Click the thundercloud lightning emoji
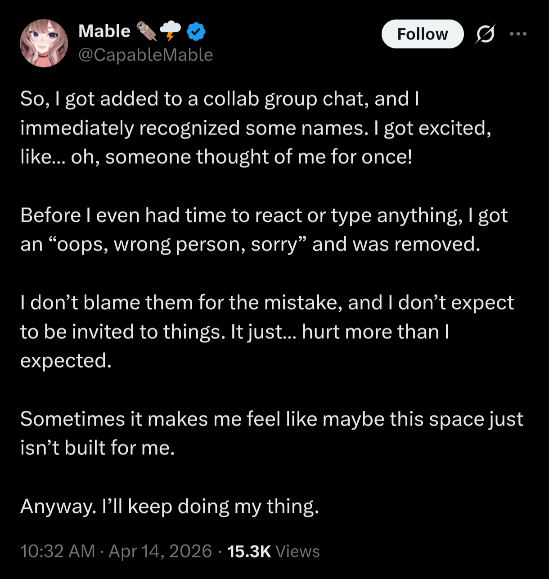 point(171,31)
